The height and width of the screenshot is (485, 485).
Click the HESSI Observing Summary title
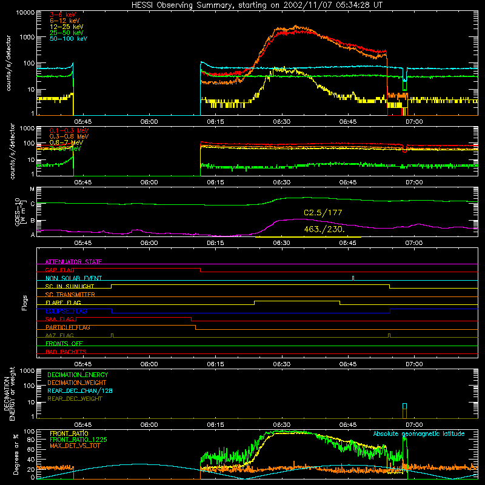click(257, 5)
